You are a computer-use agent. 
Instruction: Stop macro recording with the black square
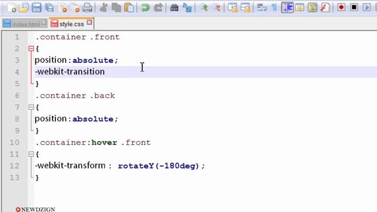coord(354,8)
